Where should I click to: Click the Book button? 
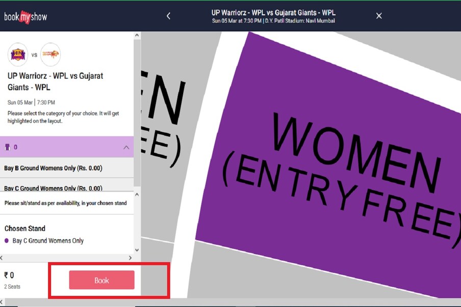pyautogui.click(x=101, y=280)
